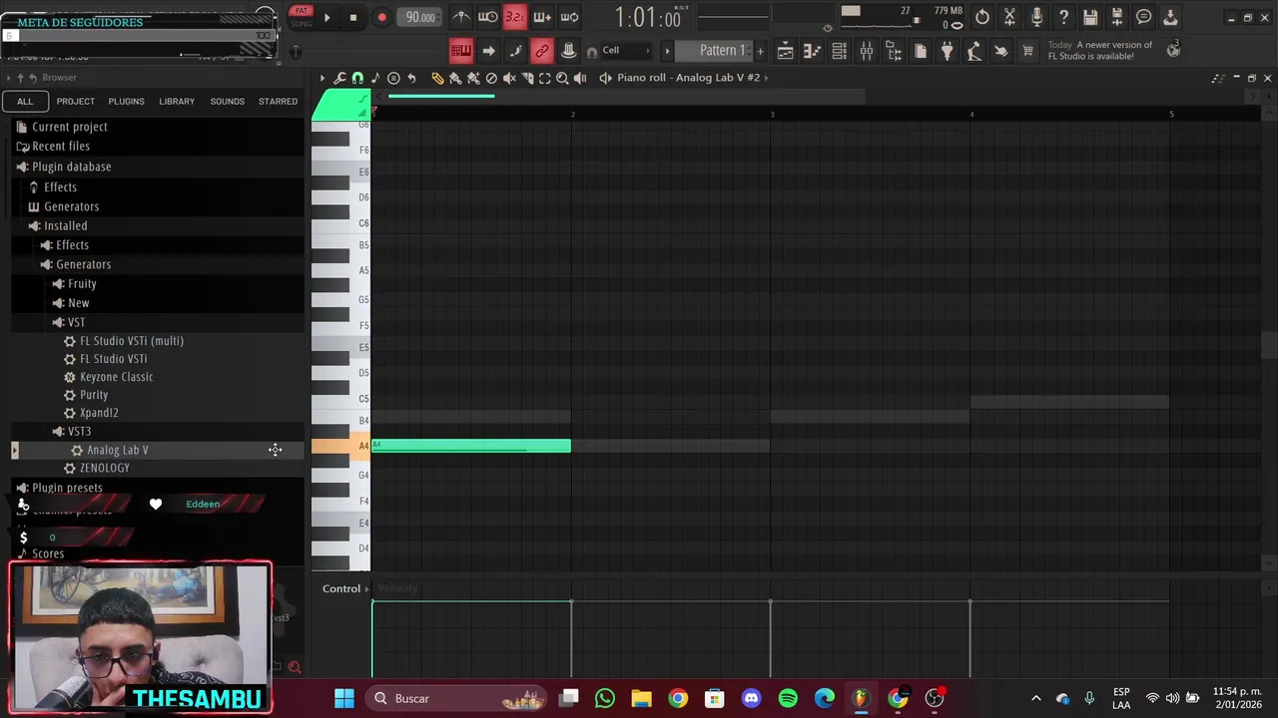Open the Piano roll view icon
The image size is (1278, 718).
[813, 51]
